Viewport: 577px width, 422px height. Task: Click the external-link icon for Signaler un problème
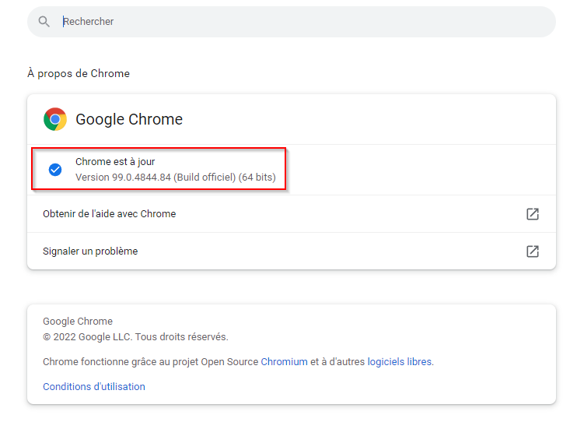pos(533,251)
